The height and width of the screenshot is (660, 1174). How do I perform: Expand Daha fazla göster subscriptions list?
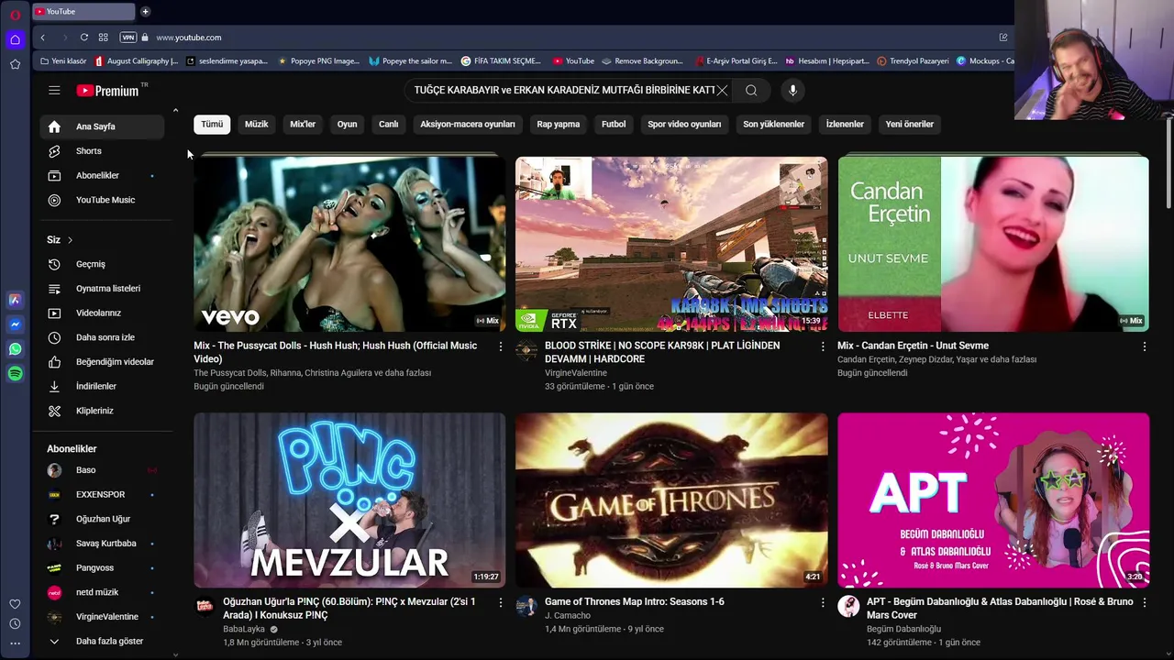click(102, 641)
